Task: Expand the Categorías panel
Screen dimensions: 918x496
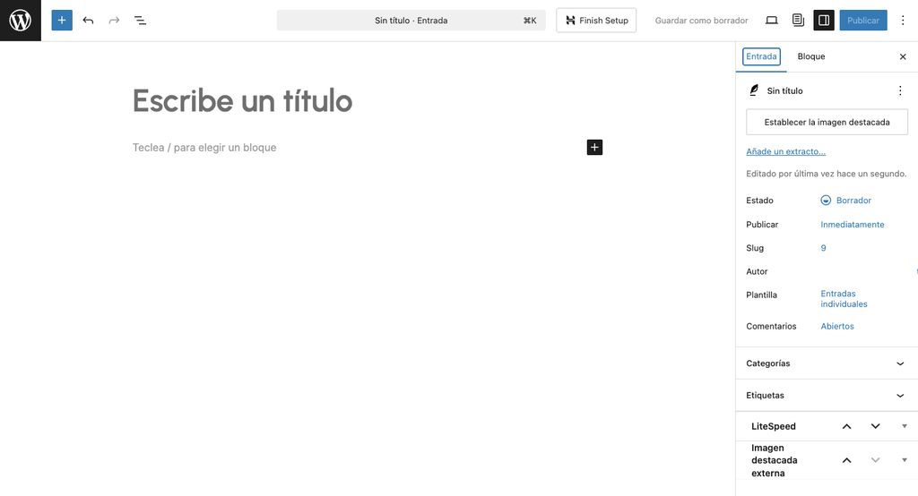Action: pyautogui.click(x=827, y=363)
